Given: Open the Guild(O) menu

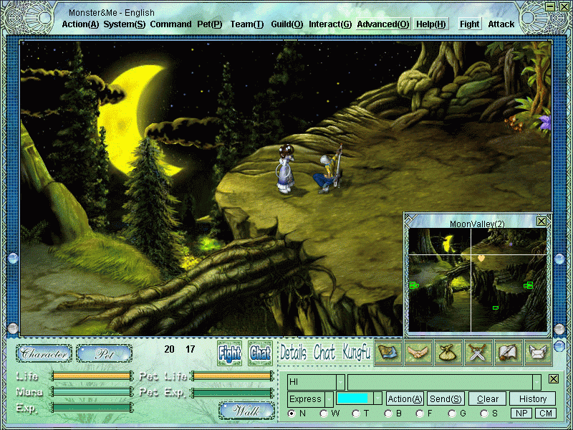Looking at the screenshot, I should (x=287, y=24).
